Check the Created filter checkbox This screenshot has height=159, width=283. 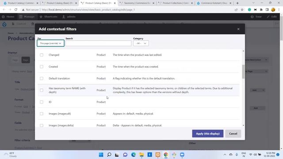coord(42,67)
